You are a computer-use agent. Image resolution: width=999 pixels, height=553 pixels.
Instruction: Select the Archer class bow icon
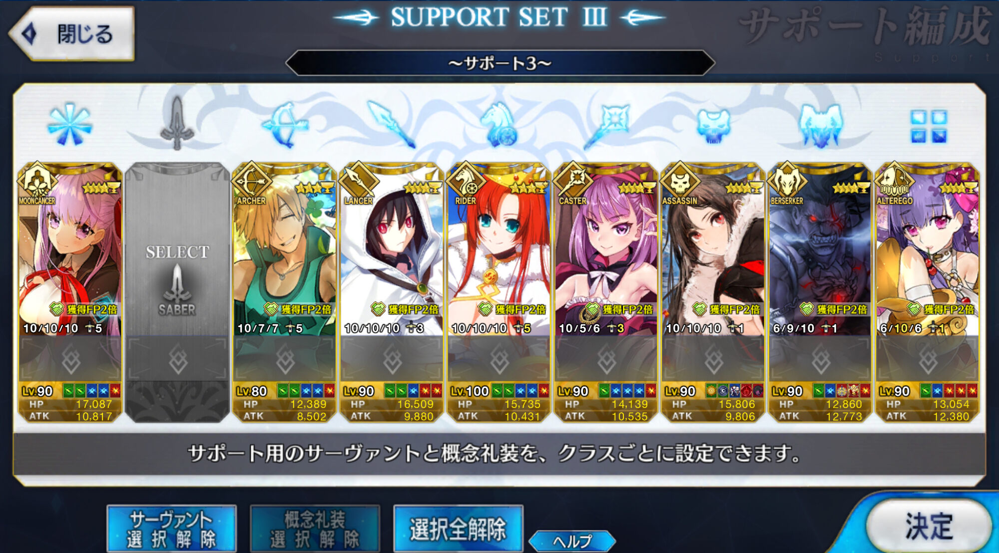pyautogui.click(x=284, y=125)
